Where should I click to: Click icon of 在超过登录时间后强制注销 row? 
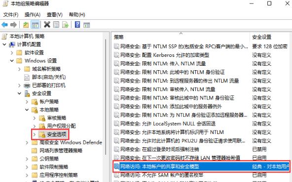tap(116, 149)
